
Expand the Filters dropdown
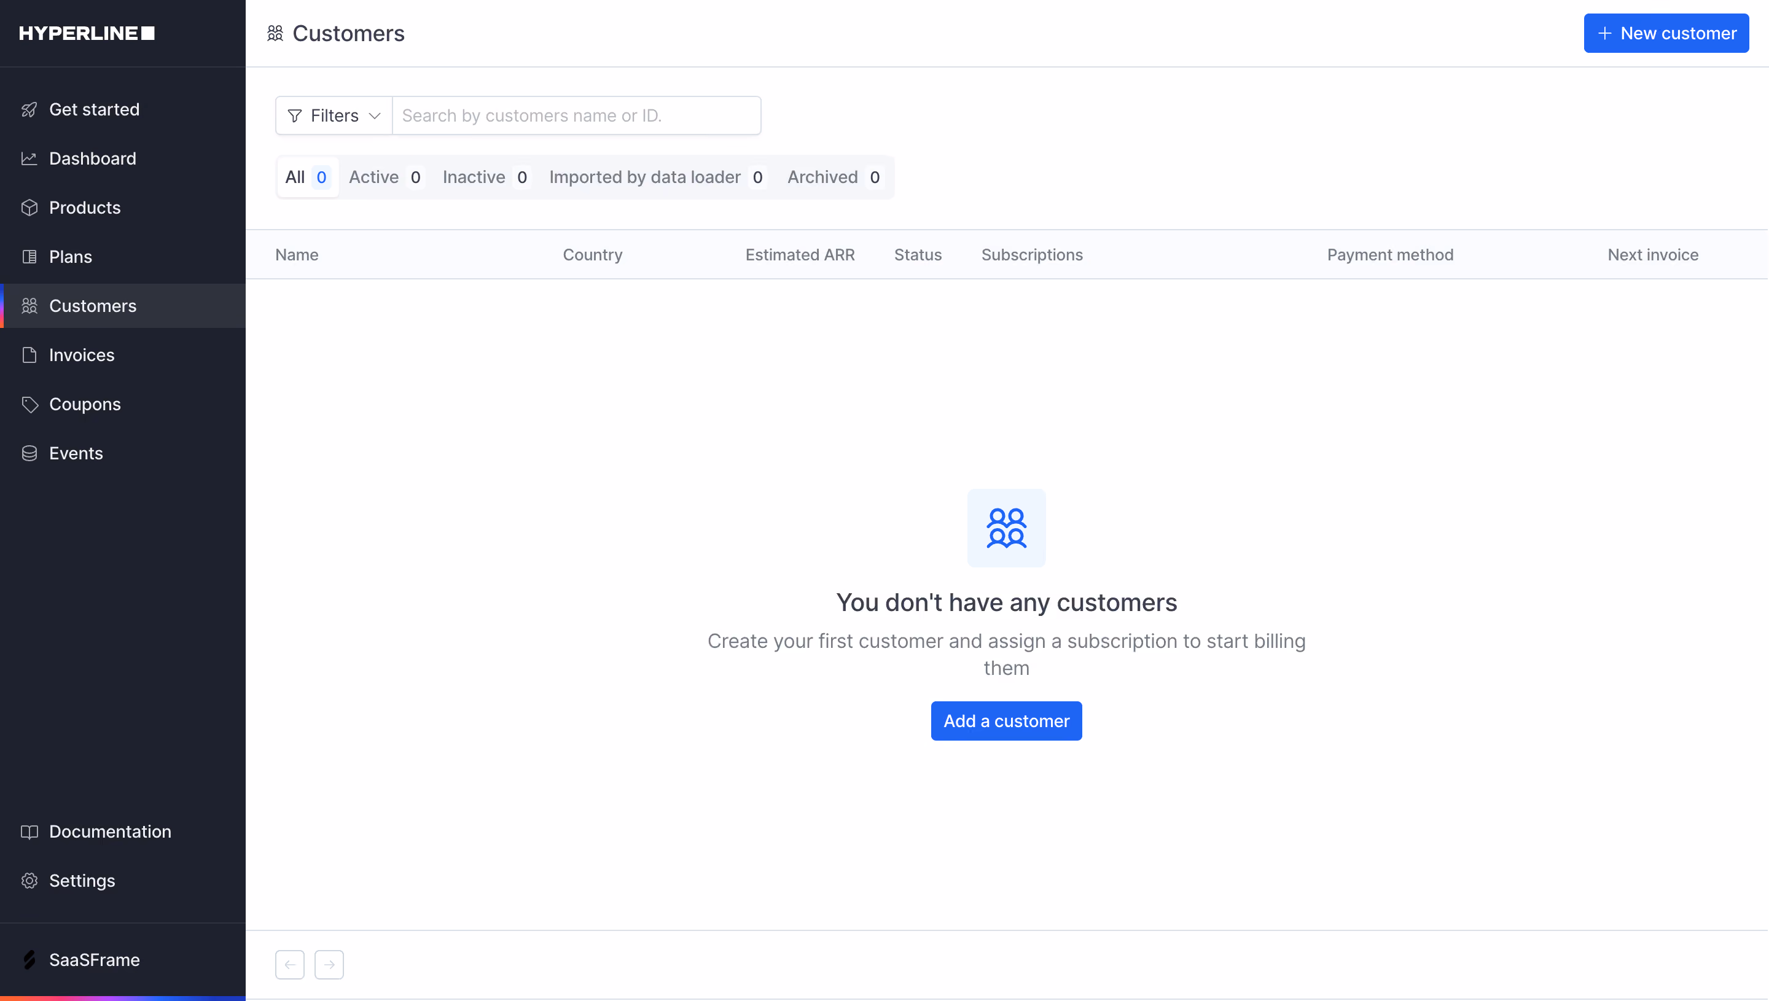click(x=334, y=115)
